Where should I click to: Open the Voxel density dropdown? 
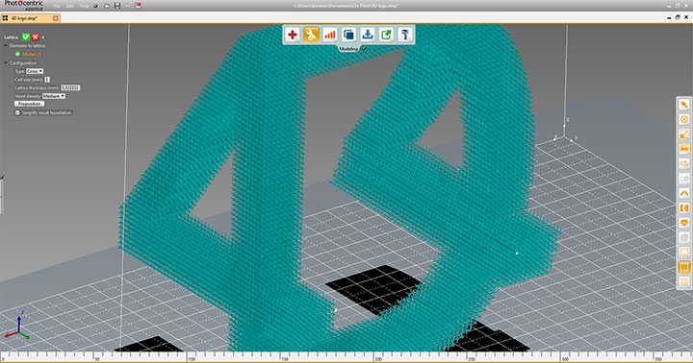[x=54, y=96]
